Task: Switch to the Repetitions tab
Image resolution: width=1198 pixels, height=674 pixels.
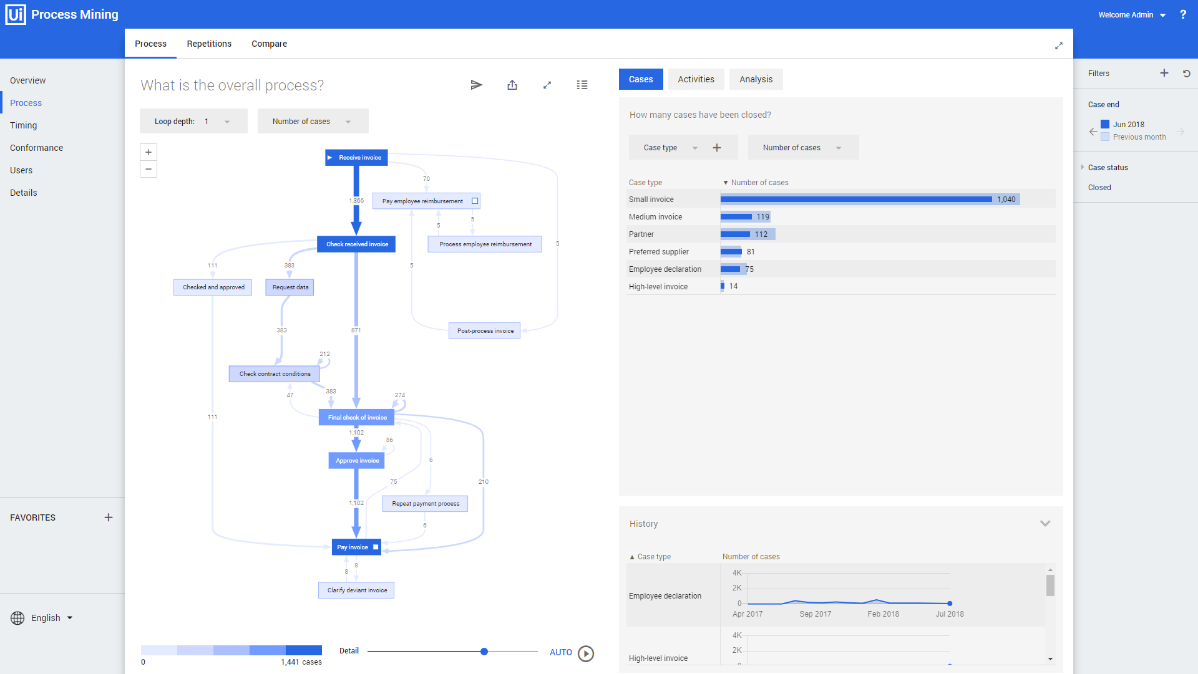Action: (209, 44)
